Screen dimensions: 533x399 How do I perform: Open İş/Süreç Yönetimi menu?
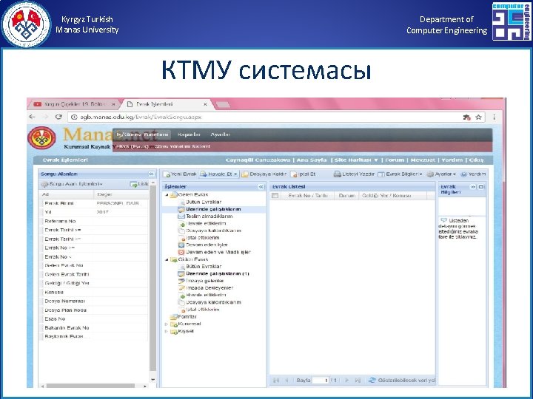(142, 134)
